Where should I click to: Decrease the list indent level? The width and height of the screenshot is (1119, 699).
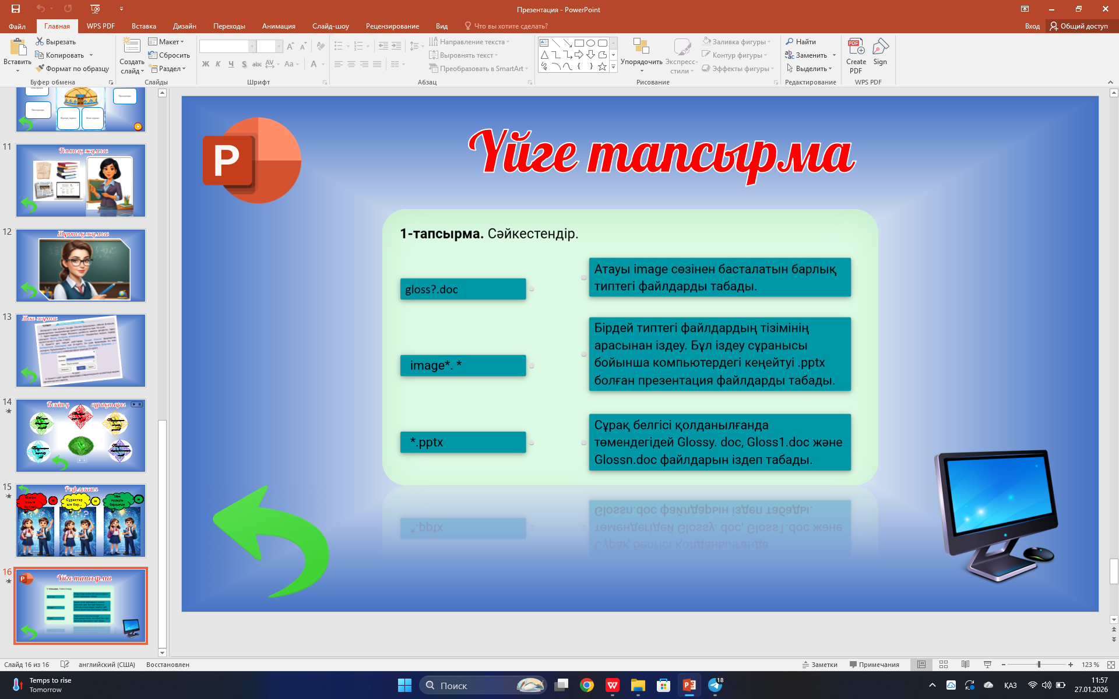383,46
